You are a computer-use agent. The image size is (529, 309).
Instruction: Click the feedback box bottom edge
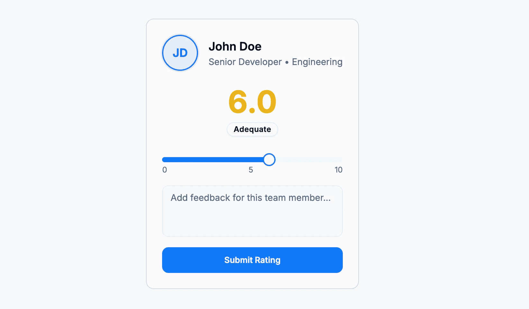(x=252, y=235)
